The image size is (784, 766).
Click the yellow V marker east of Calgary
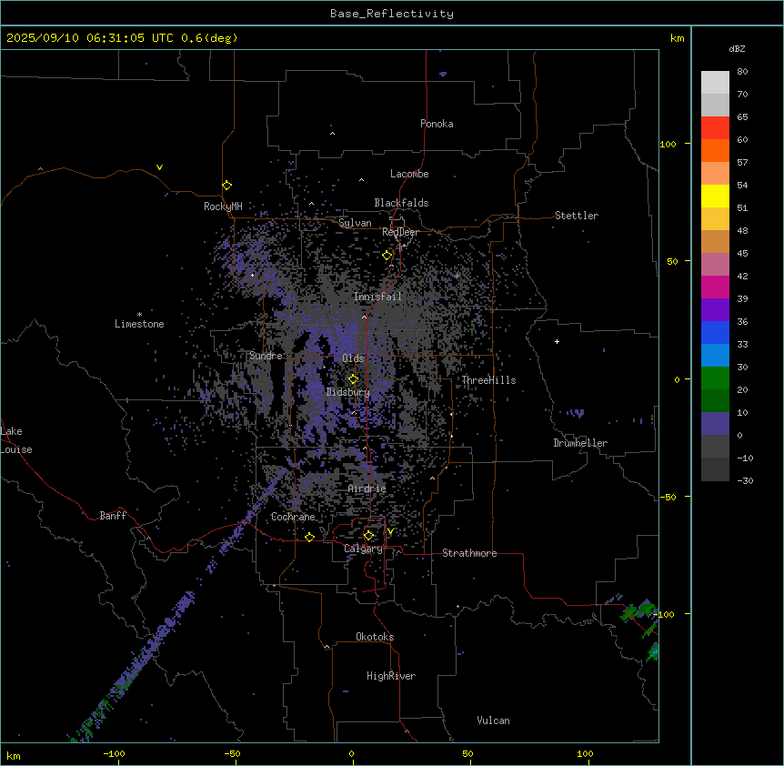coord(390,531)
